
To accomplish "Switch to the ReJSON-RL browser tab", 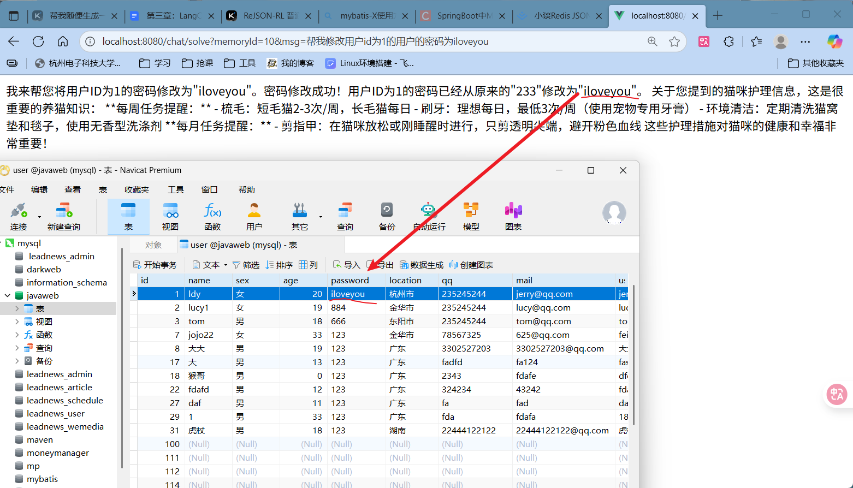I will 270,16.
